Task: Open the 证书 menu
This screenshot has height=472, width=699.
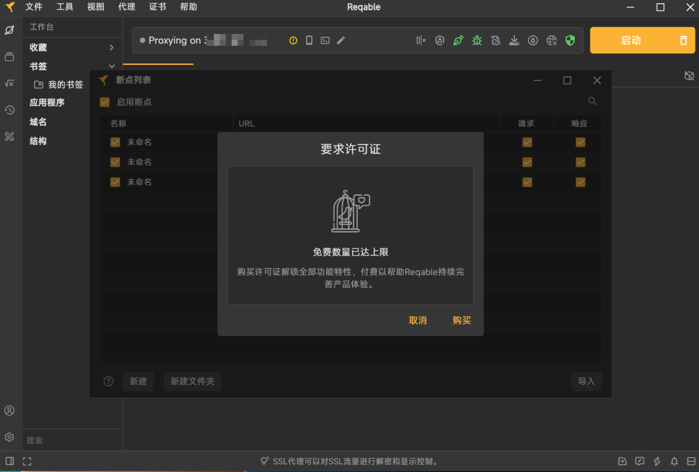Action: [x=157, y=7]
